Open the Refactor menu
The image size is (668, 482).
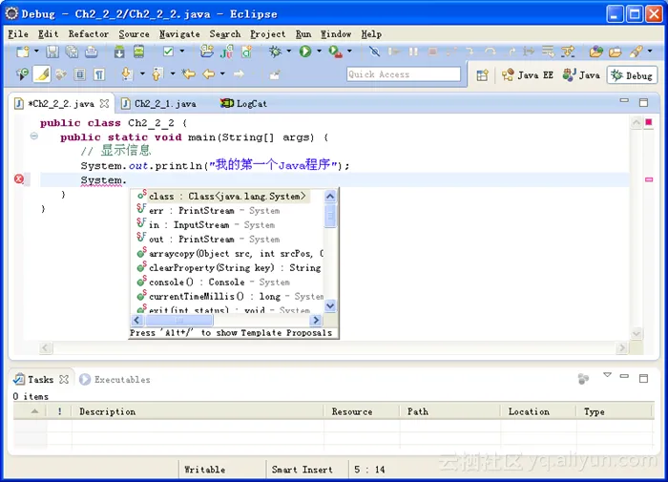click(x=89, y=33)
